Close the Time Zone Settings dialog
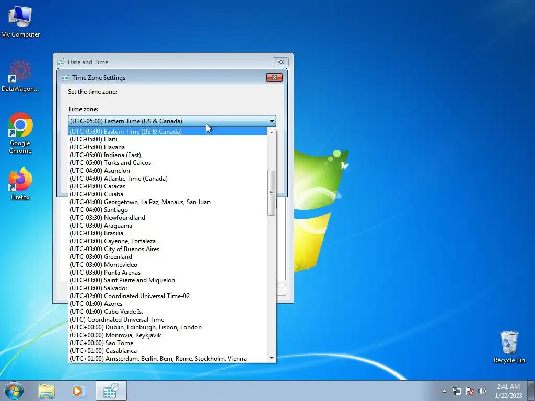The image size is (535, 401). [x=274, y=77]
